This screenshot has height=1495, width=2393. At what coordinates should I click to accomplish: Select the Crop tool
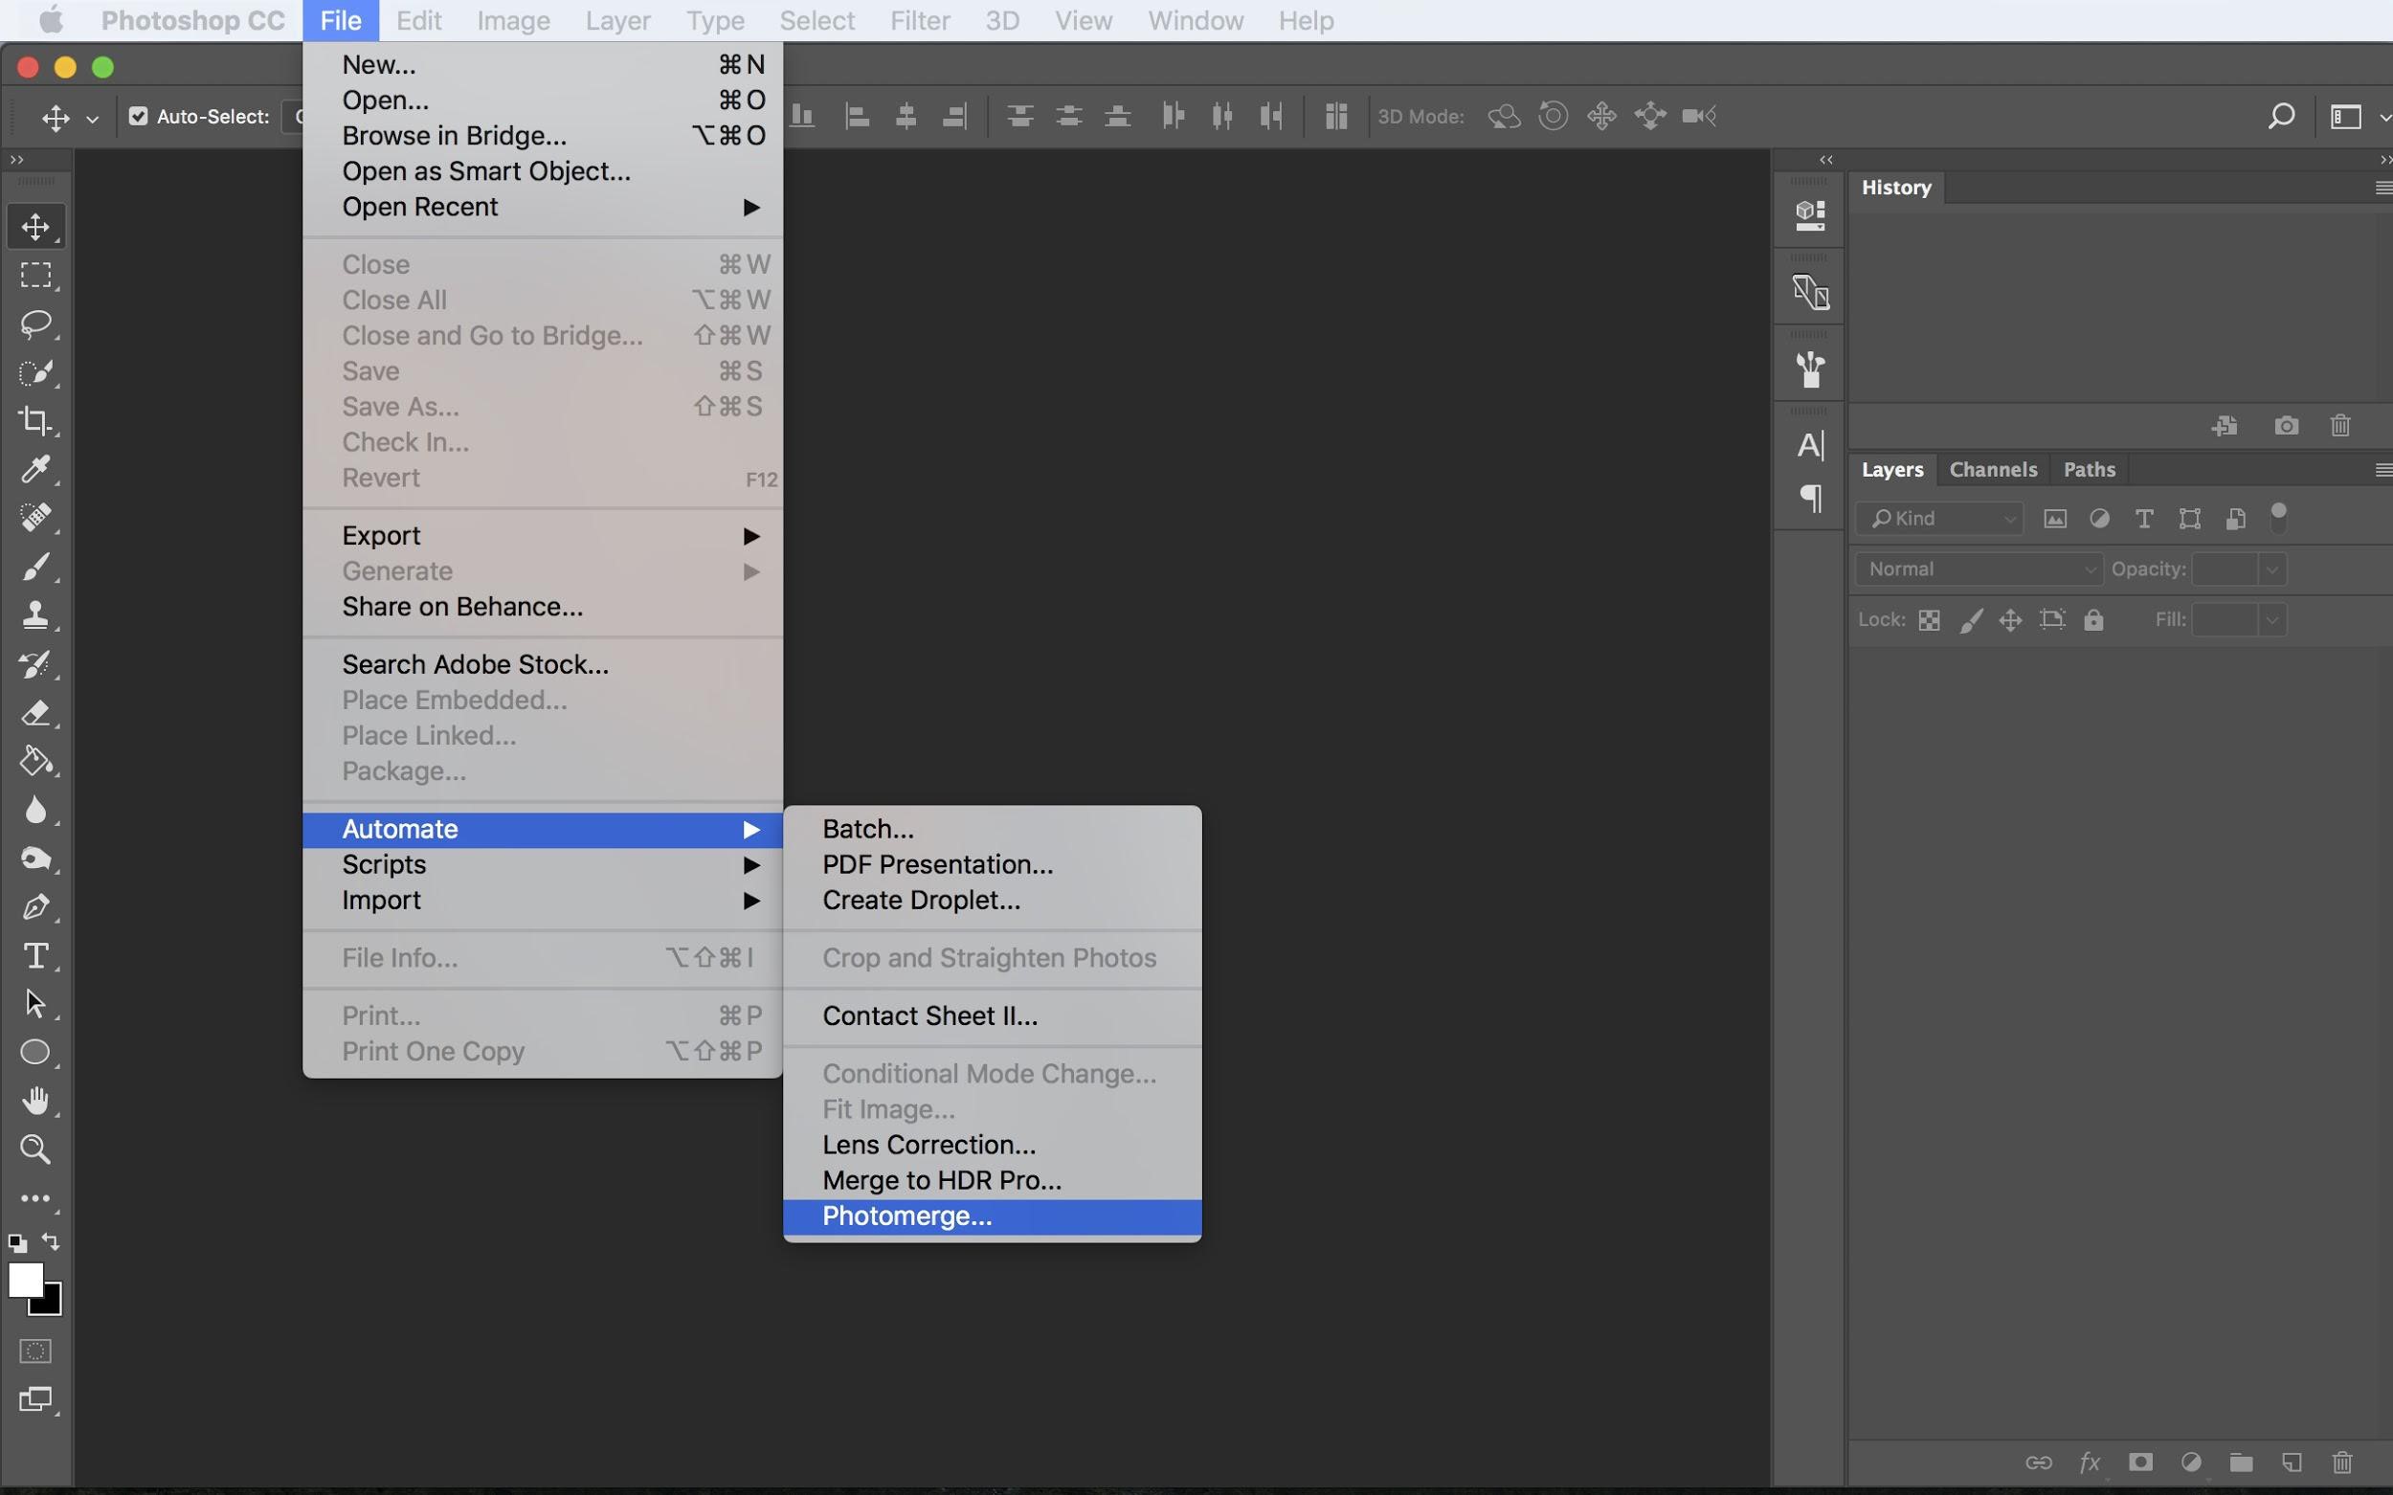(x=35, y=421)
